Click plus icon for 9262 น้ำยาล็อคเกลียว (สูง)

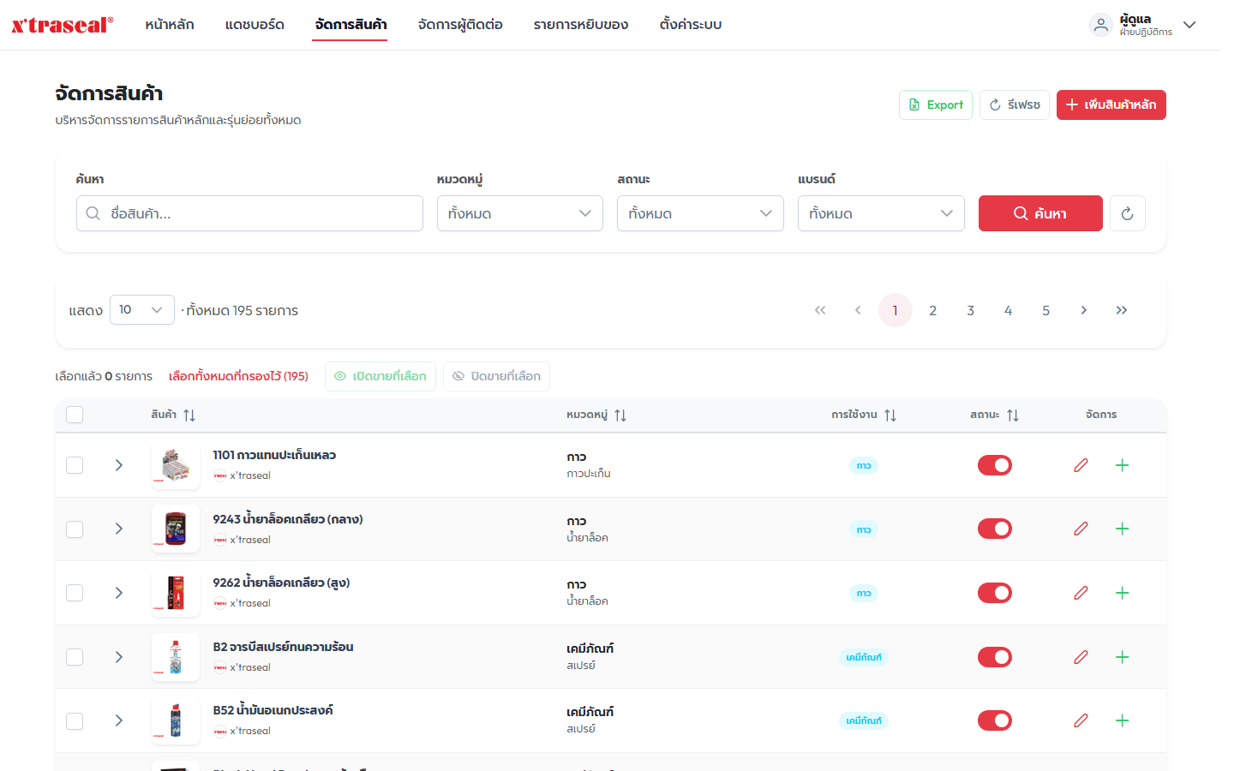coord(1122,593)
